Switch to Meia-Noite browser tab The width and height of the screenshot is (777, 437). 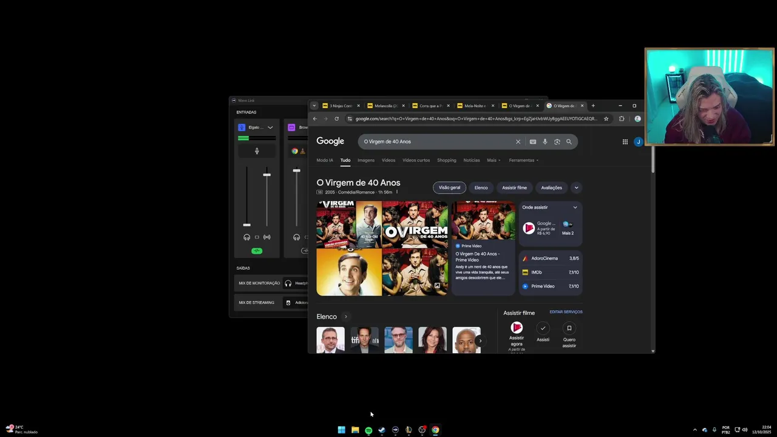(476, 106)
